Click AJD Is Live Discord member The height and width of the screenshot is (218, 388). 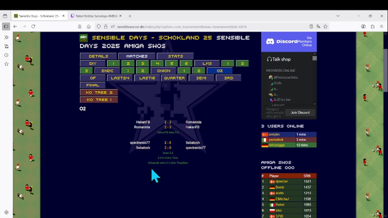[282, 100]
